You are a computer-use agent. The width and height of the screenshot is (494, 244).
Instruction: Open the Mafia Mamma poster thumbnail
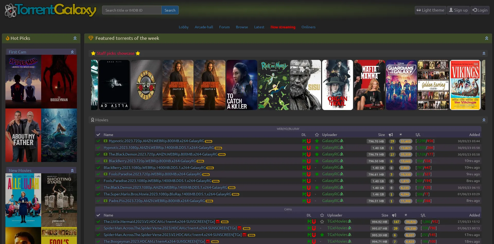369,85
